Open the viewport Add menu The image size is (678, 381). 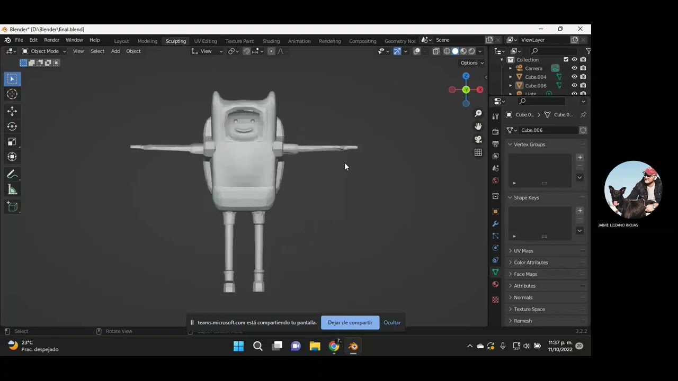point(115,51)
